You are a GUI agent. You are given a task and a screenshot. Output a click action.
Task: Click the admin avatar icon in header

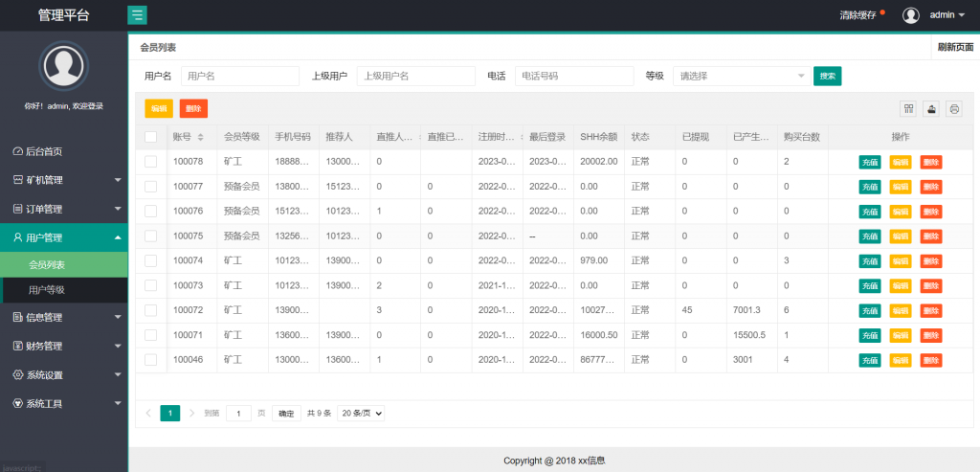[911, 15]
